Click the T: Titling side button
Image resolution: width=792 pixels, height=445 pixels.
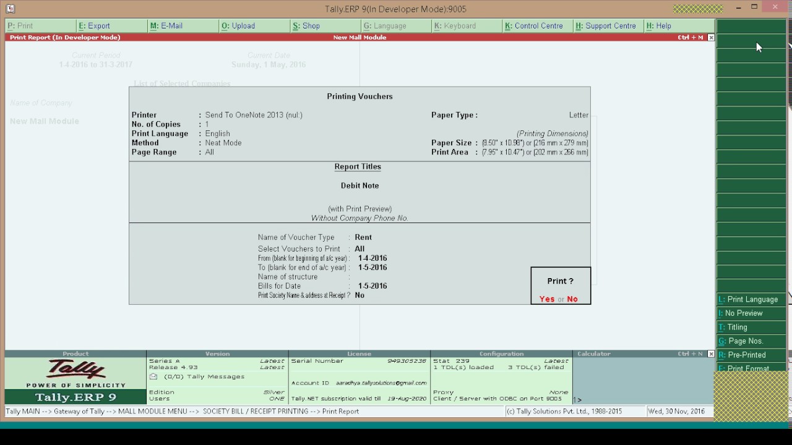(x=751, y=328)
